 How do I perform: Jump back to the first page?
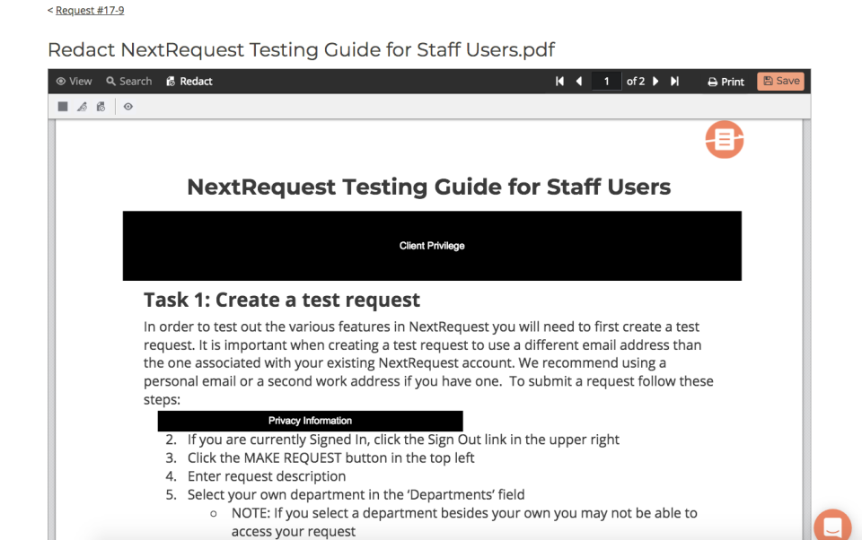(559, 81)
